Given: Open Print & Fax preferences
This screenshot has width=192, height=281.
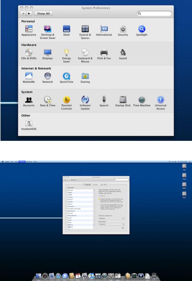Looking at the screenshot, I should click(104, 54).
